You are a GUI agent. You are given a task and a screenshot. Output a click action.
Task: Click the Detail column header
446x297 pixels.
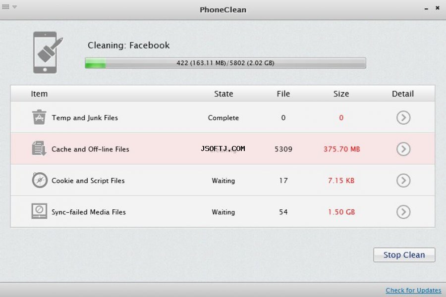click(403, 94)
